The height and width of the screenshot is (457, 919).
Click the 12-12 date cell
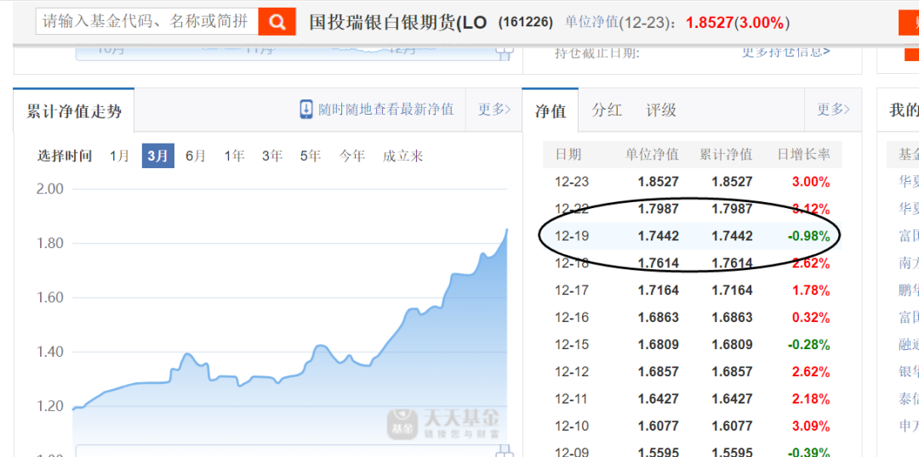[x=572, y=371]
